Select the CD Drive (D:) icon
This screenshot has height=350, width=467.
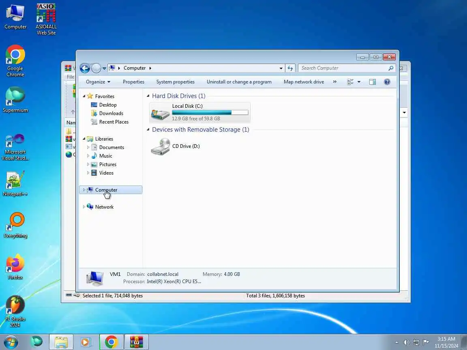[161, 146]
